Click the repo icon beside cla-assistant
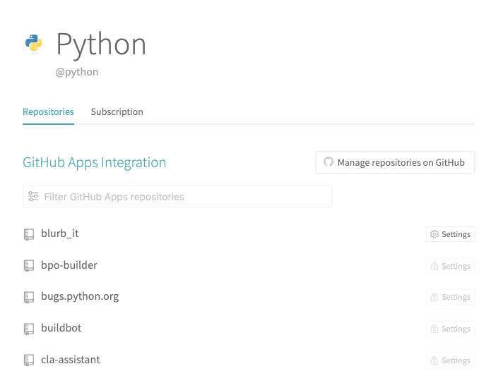The height and width of the screenshot is (383, 491). 29,360
